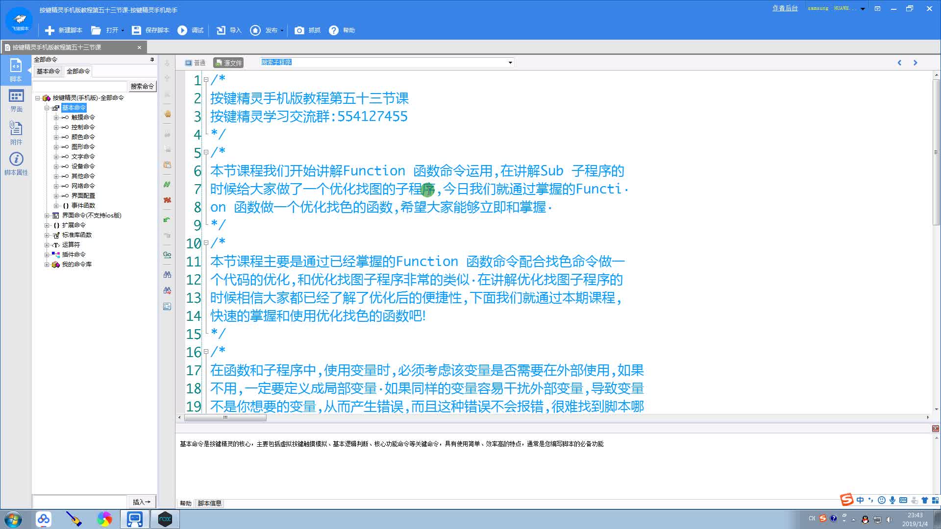Click the 插入 insert button
The height and width of the screenshot is (529, 941).
[142, 502]
